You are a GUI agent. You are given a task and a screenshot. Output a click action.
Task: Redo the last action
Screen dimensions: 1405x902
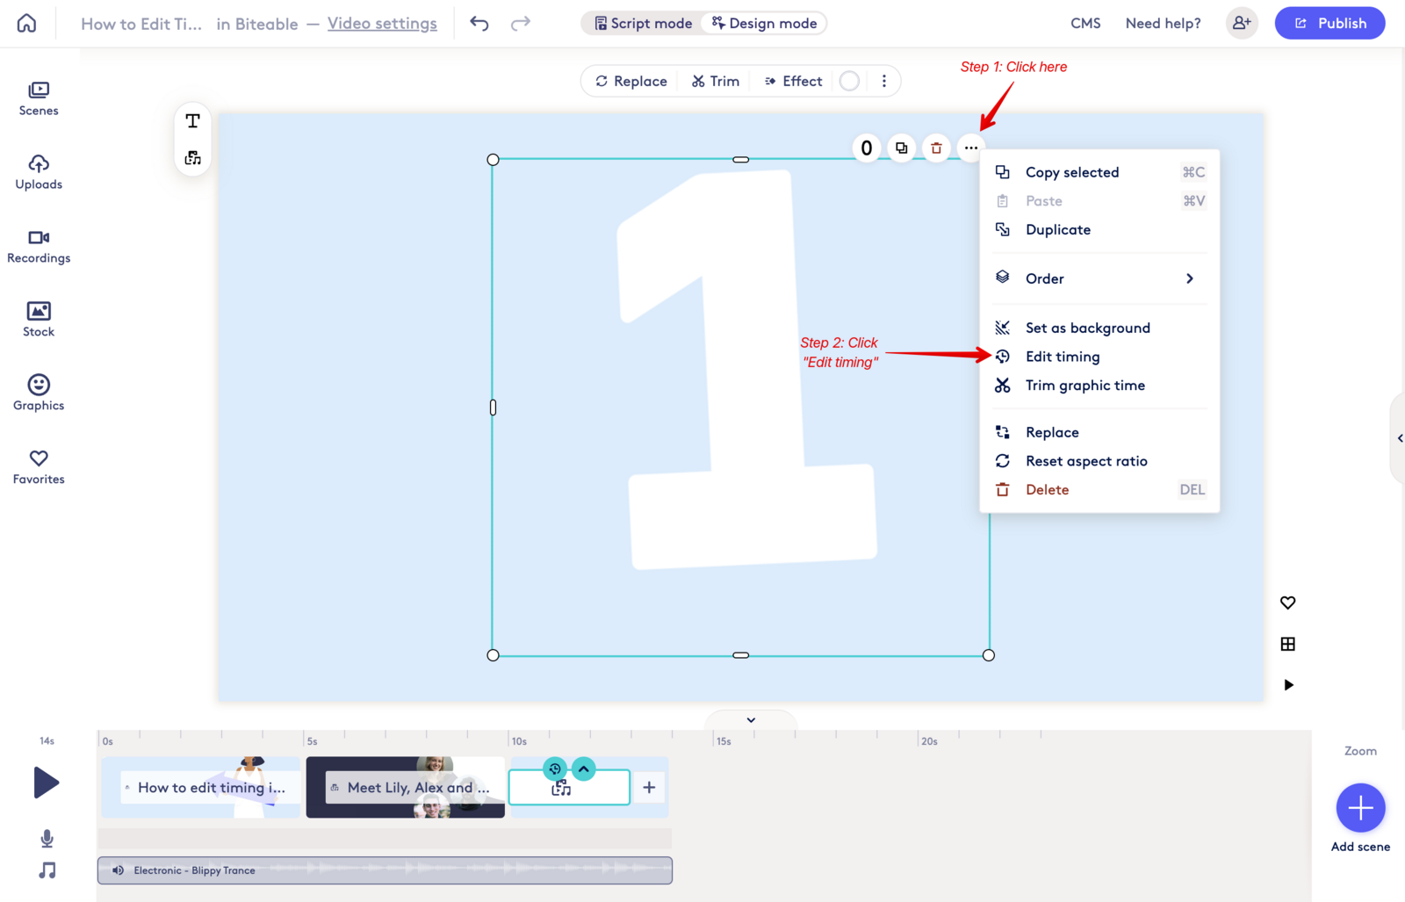[x=521, y=23]
